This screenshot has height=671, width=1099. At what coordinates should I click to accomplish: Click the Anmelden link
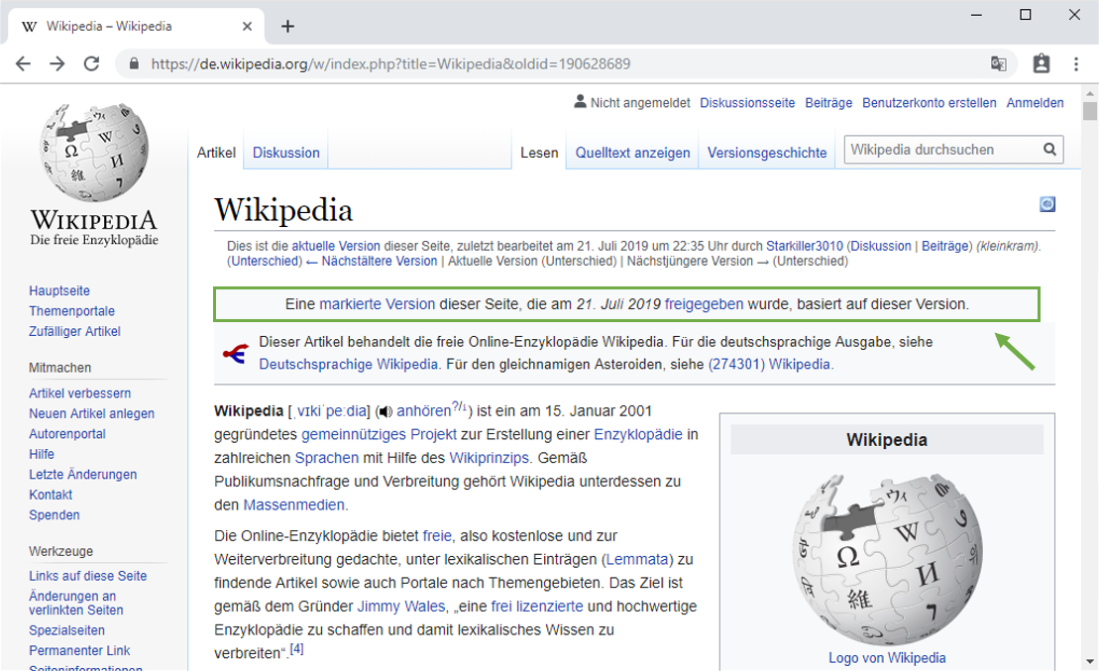[1035, 102]
